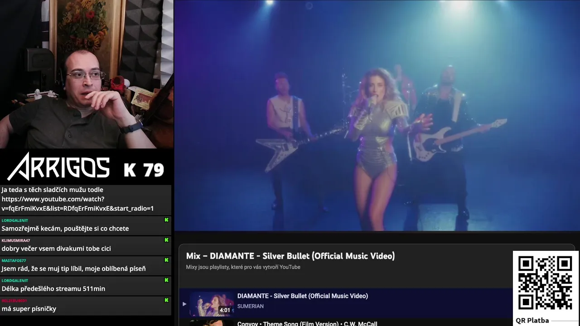Click the ARRIGOS stream logo
The height and width of the screenshot is (326, 580).
point(58,167)
